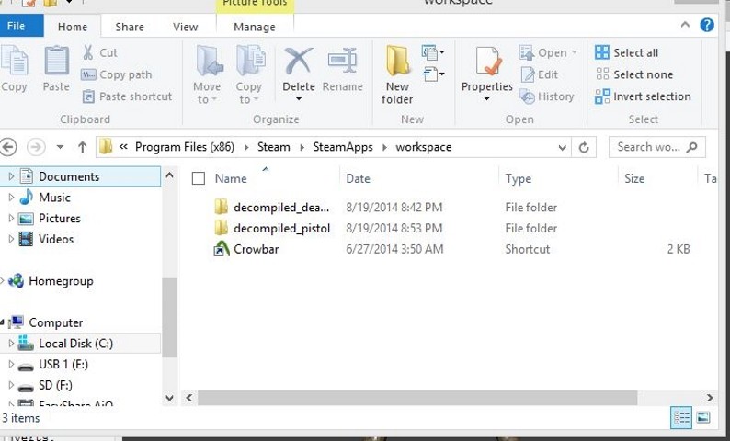This screenshot has width=730, height=441.
Task: Expand the Local Disk (C:) node
Action: pyautogui.click(x=11, y=344)
